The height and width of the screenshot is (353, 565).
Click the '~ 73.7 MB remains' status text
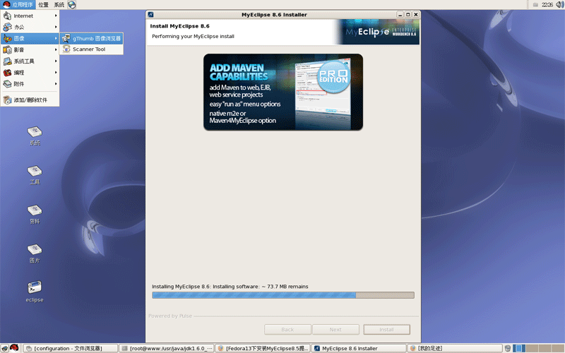point(285,287)
